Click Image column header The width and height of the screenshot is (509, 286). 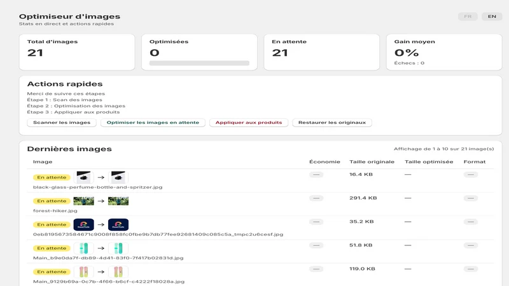43,162
